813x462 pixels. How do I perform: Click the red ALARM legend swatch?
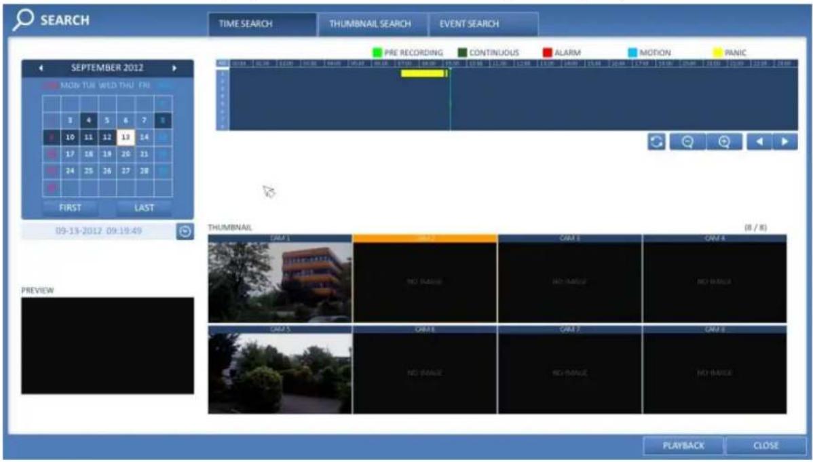pyautogui.click(x=548, y=52)
